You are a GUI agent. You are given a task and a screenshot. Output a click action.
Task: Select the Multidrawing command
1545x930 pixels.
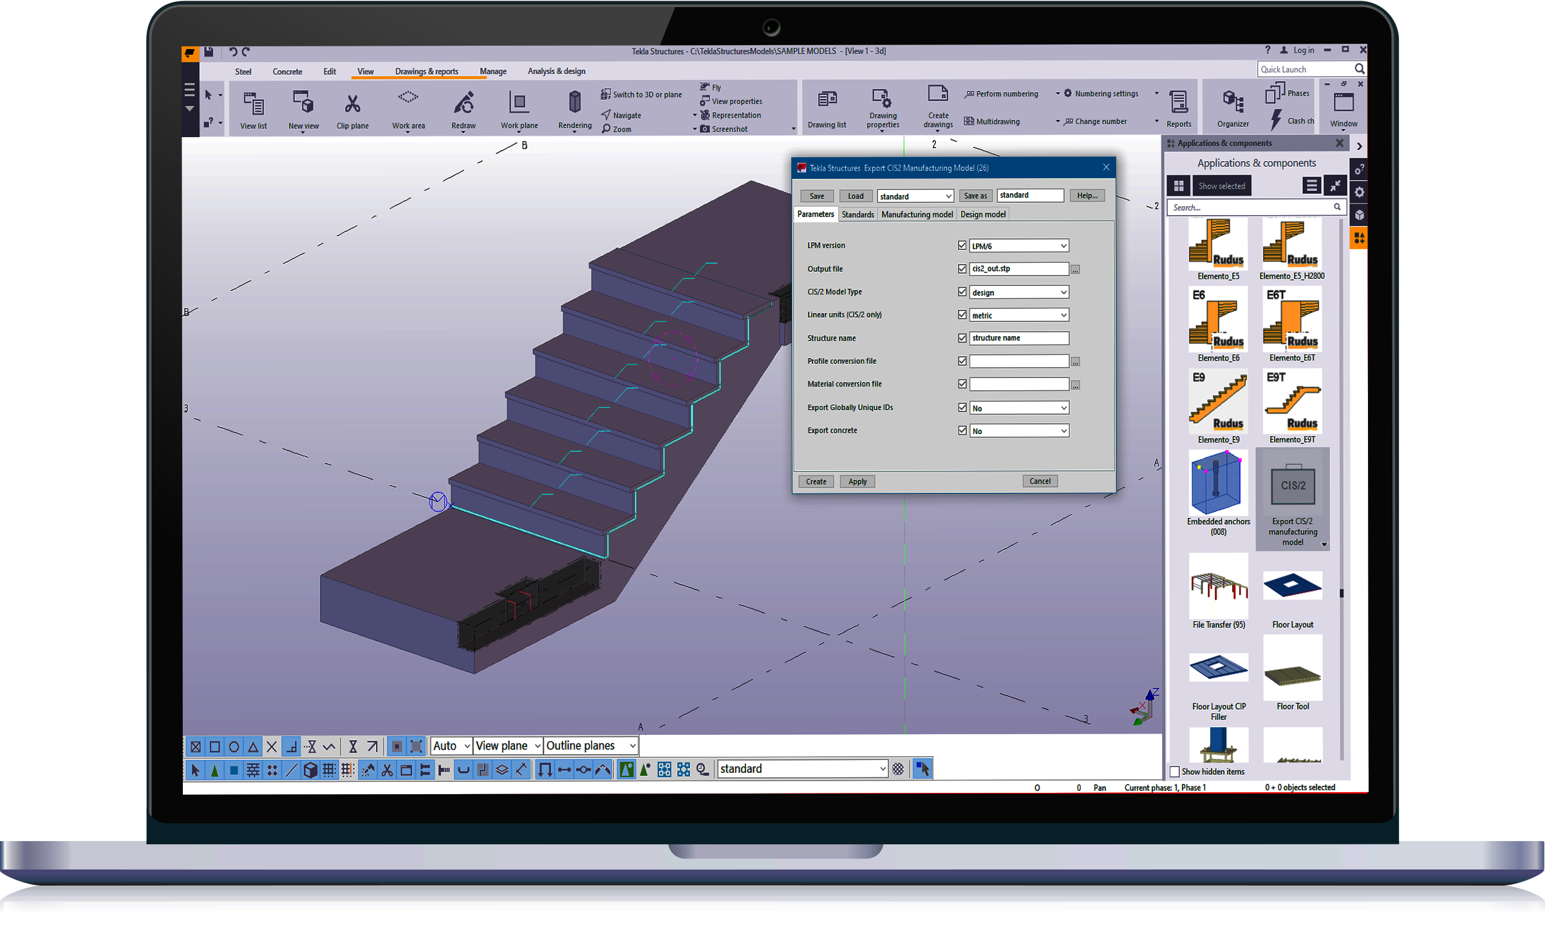click(991, 121)
